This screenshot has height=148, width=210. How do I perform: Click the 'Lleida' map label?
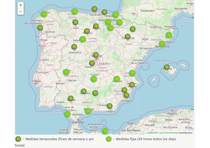[x=145, y=39]
